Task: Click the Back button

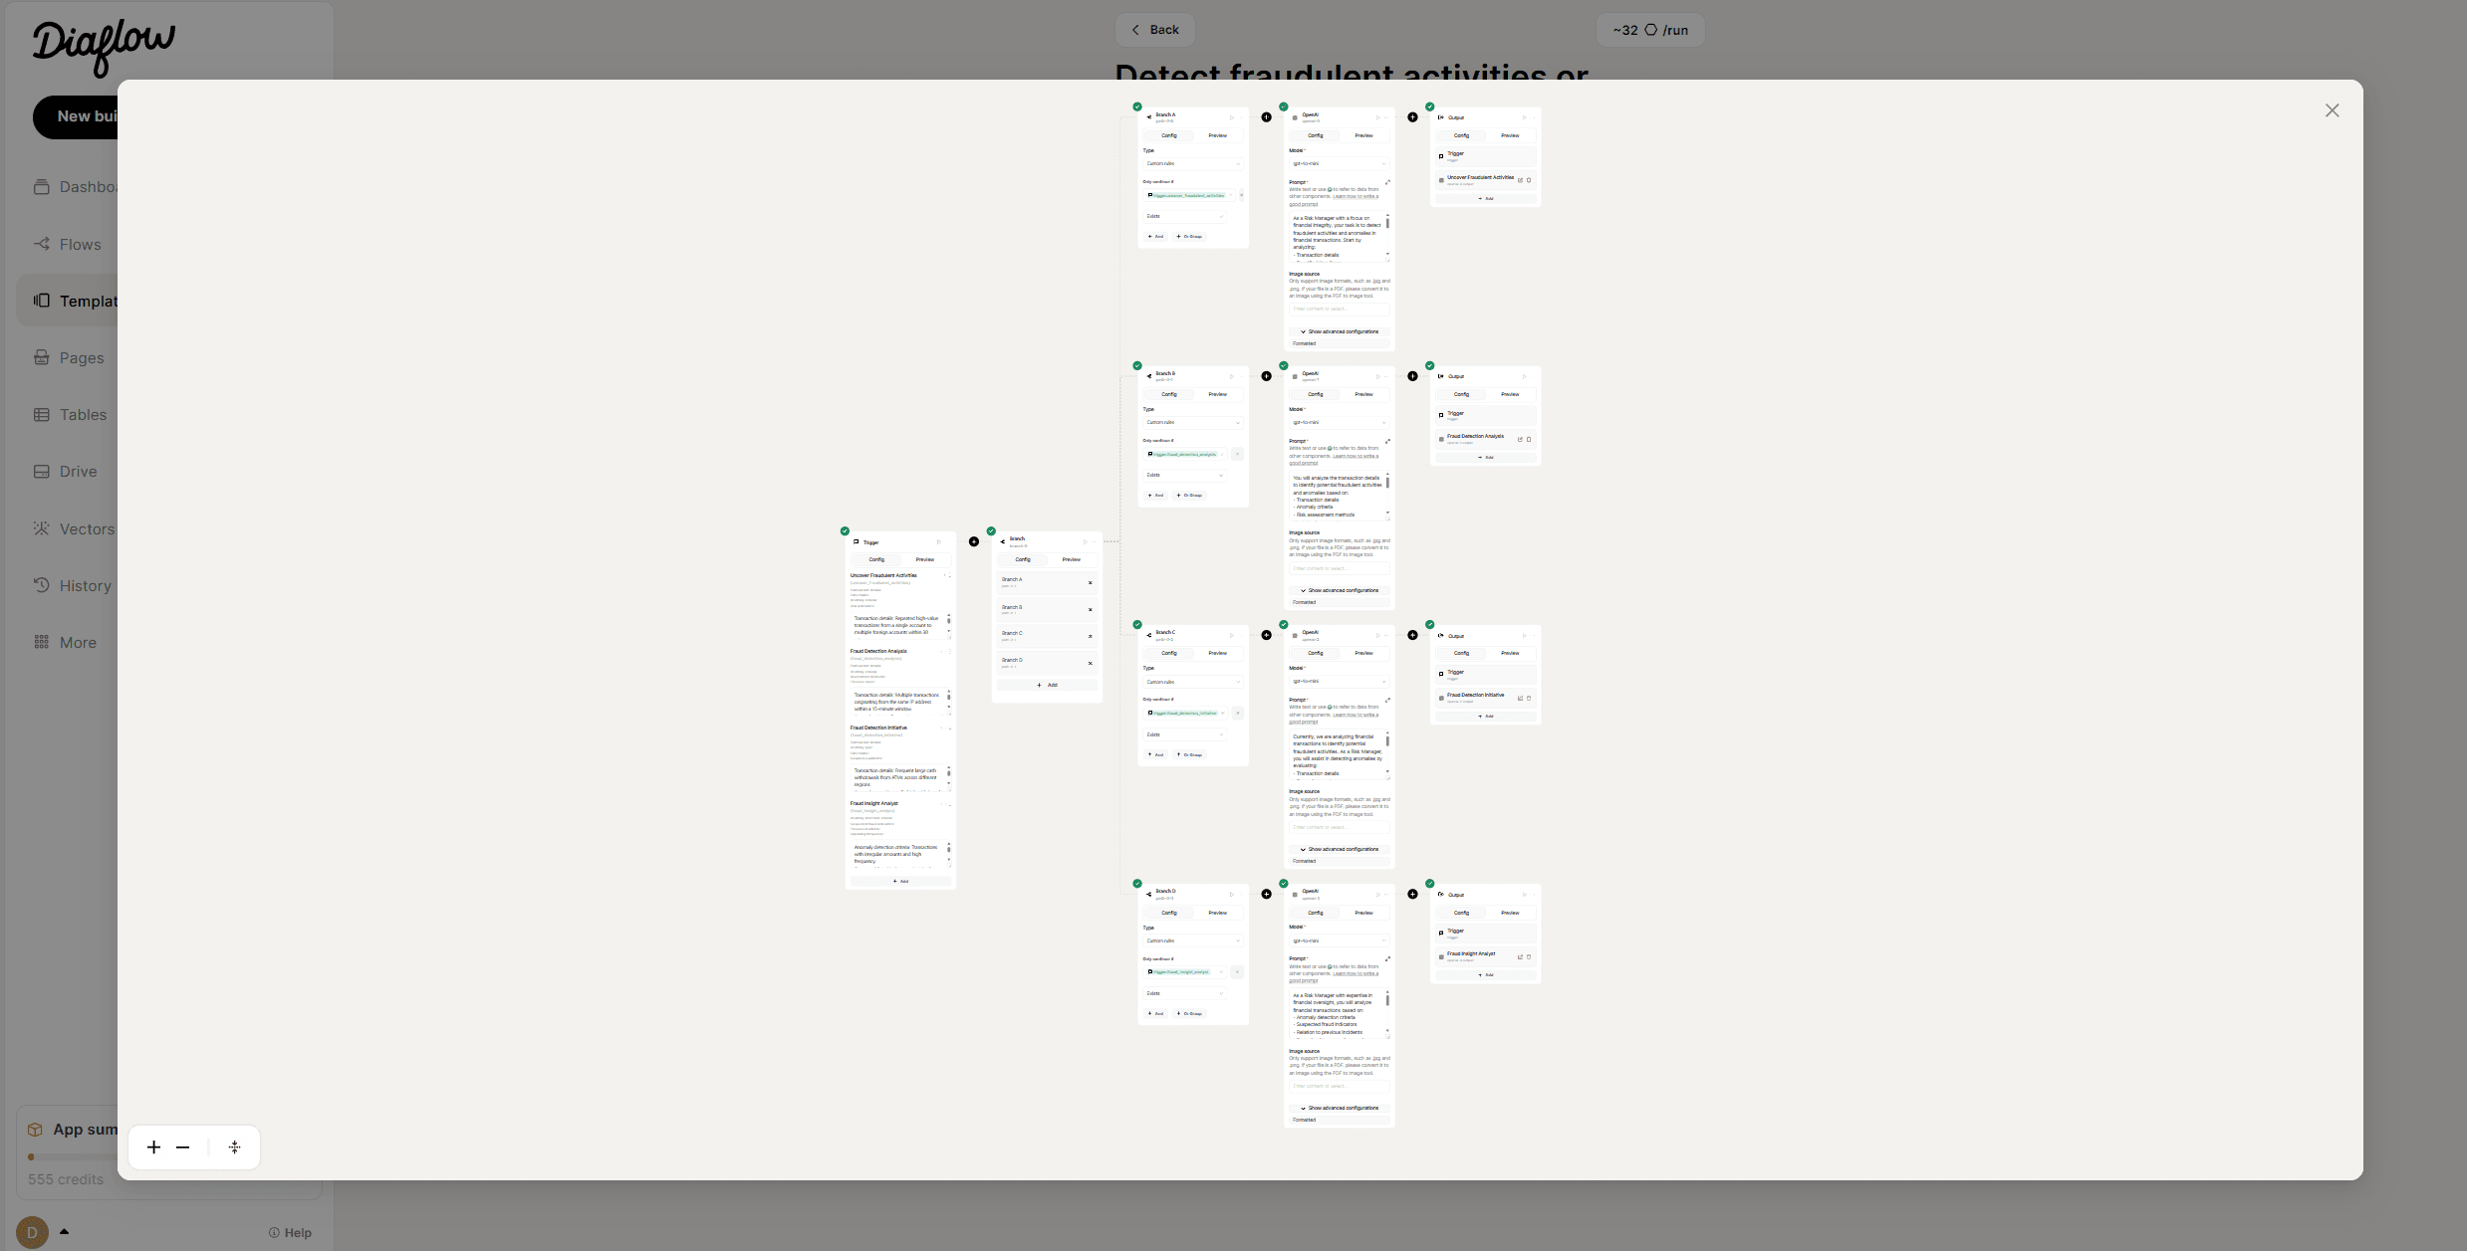Action: [1154, 30]
